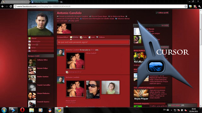The image size is (202, 113).
Task: Open Andre Santos' profile link
Action: coord(43,77)
